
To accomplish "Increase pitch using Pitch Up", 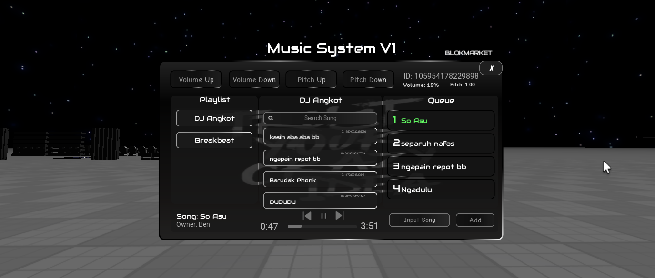I will click(x=311, y=79).
